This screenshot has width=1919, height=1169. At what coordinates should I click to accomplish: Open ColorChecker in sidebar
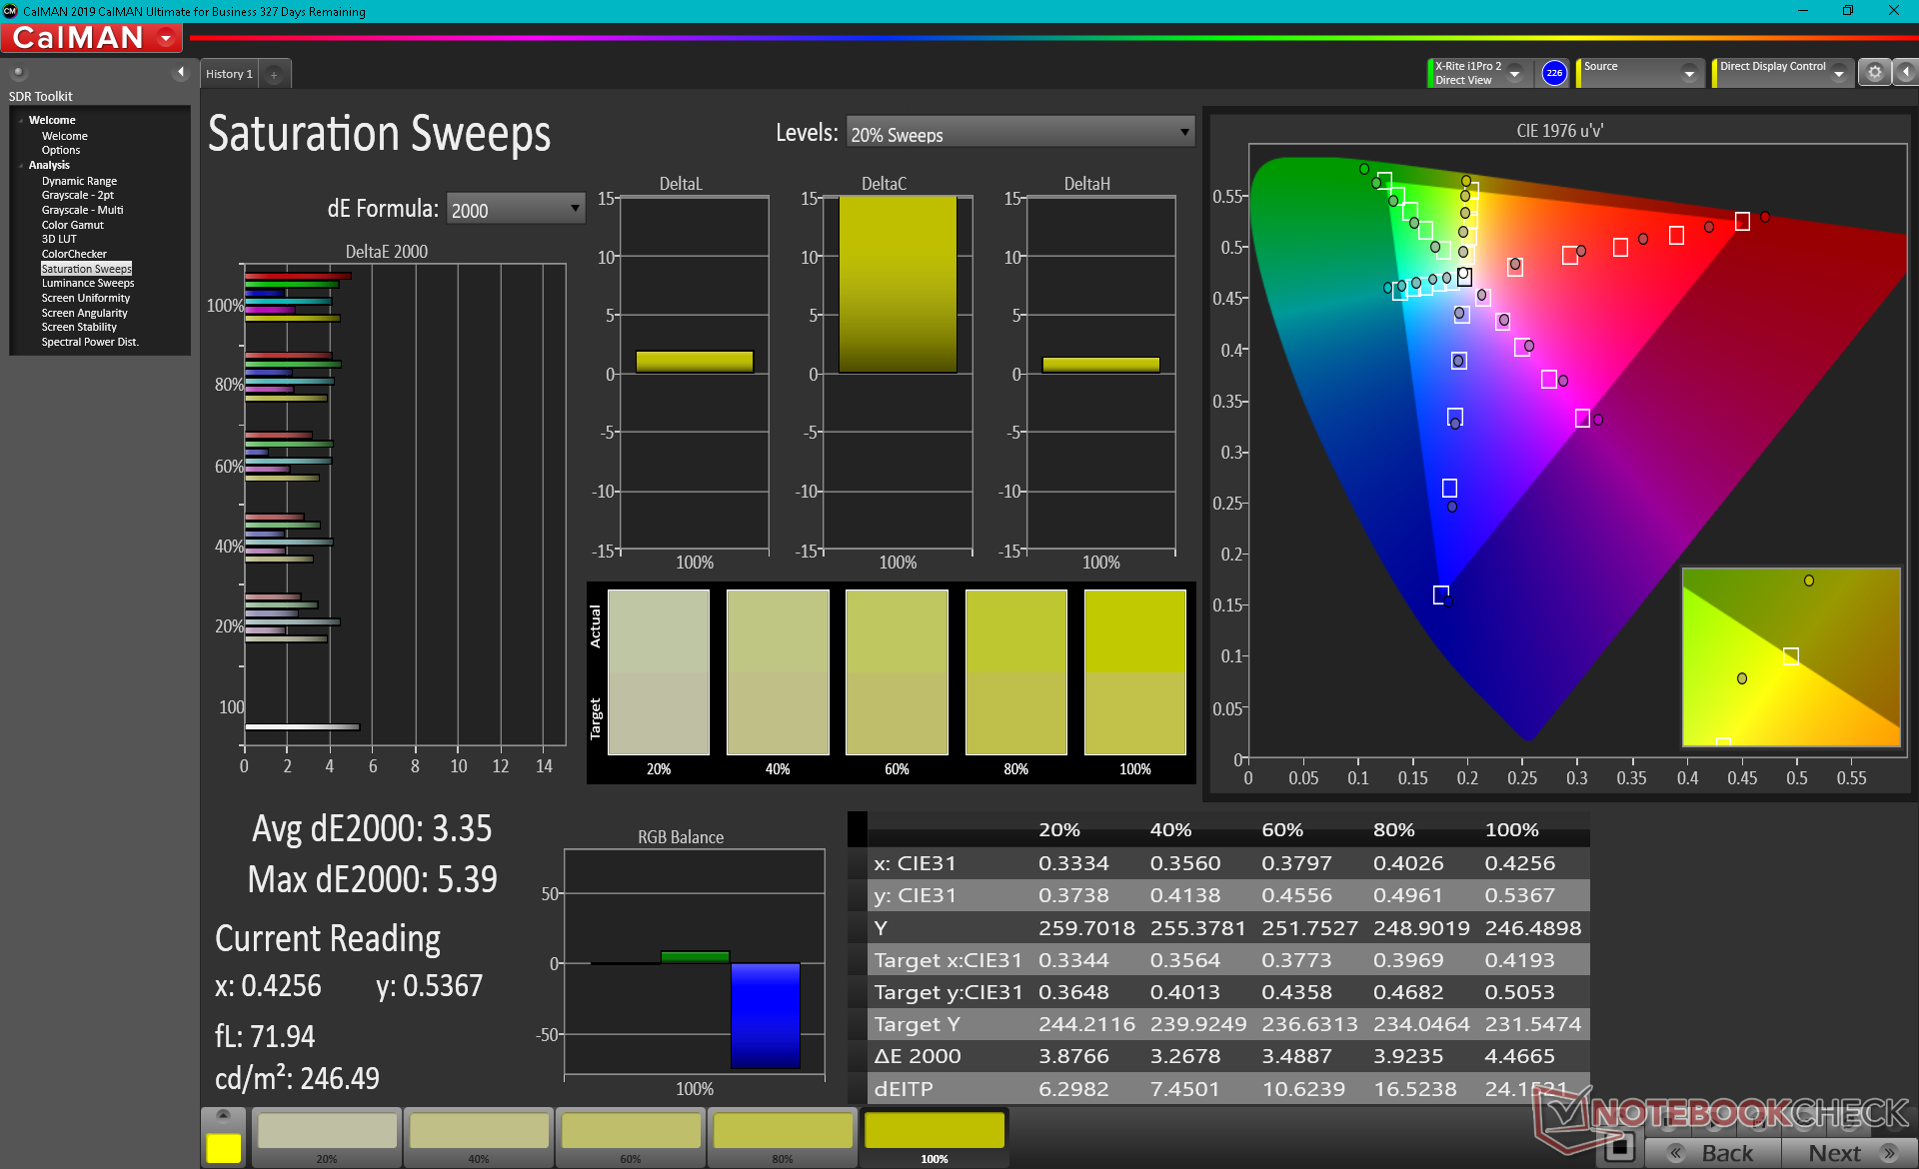click(x=74, y=254)
